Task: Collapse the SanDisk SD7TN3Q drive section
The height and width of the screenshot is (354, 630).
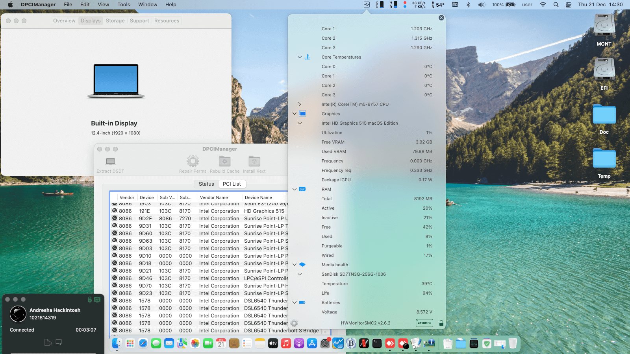Action: pos(300,274)
